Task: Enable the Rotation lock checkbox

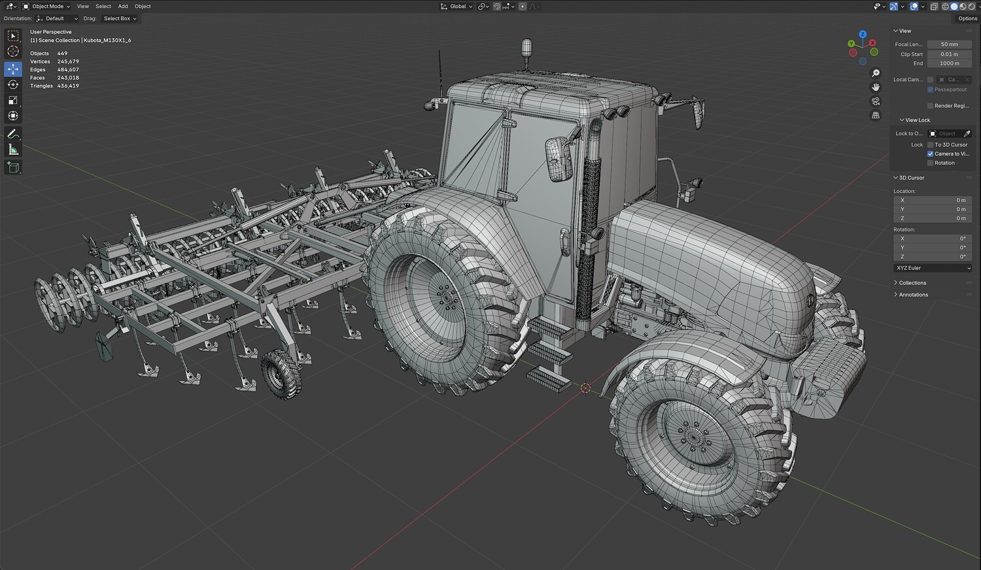Action: pyautogui.click(x=931, y=163)
